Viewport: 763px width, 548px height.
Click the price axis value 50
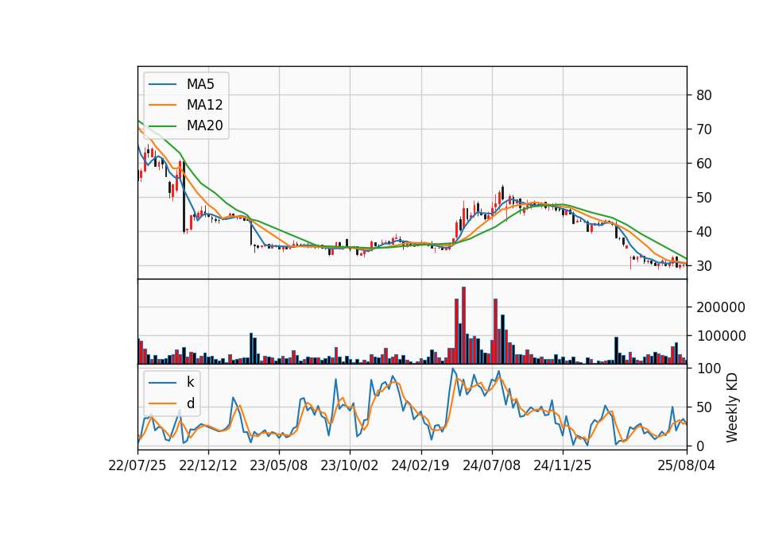point(704,198)
